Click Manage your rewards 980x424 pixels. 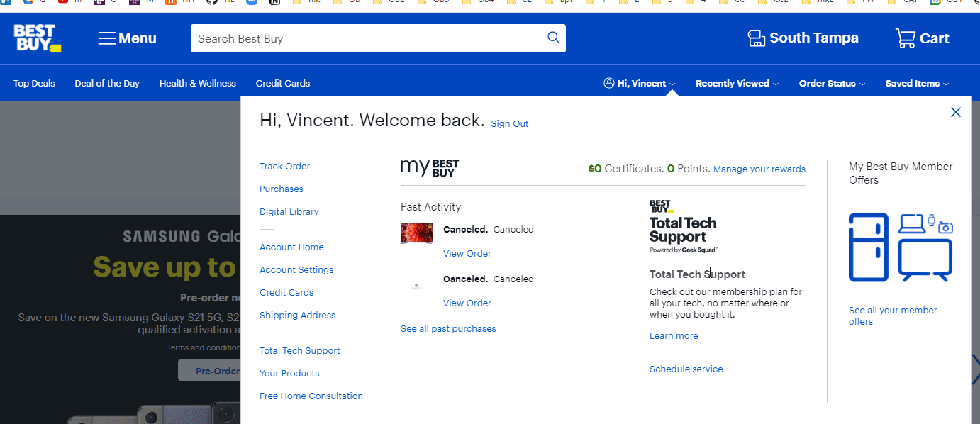tap(759, 169)
